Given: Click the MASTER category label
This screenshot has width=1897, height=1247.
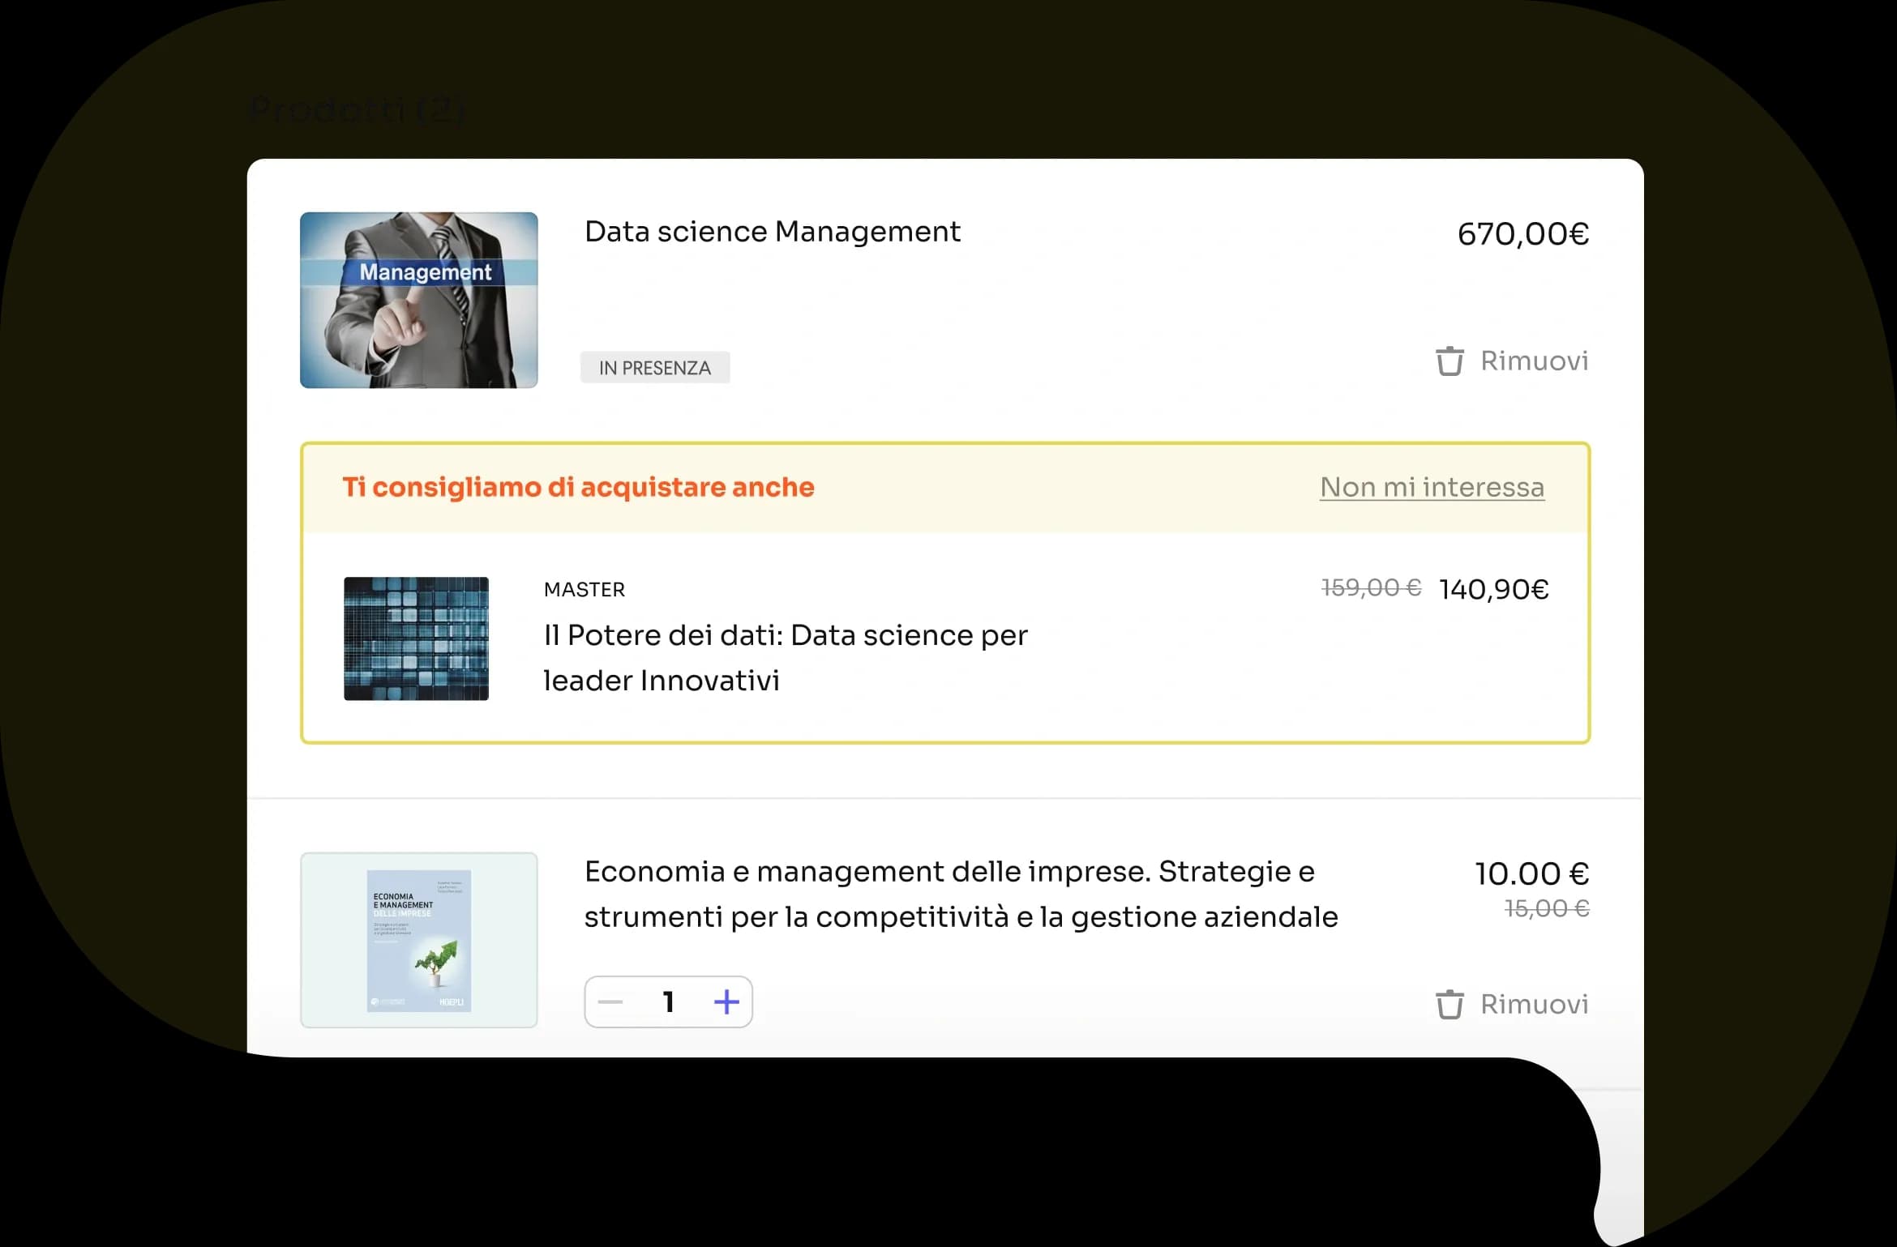Looking at the screenshot, I should [584, 590].
